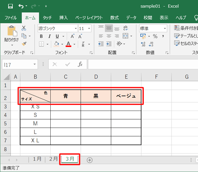Open the font size 11 dropdown

click(89, 29)
